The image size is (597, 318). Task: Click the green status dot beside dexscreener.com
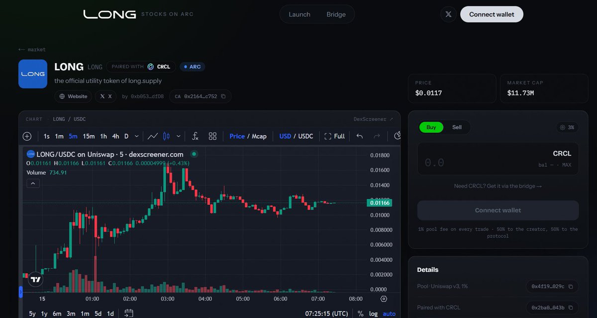[x=194, y=154]
